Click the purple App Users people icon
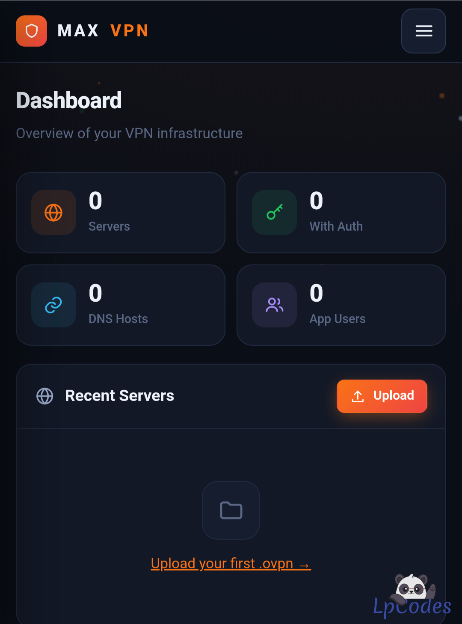 pyautogui.click(x=274, y=305)
